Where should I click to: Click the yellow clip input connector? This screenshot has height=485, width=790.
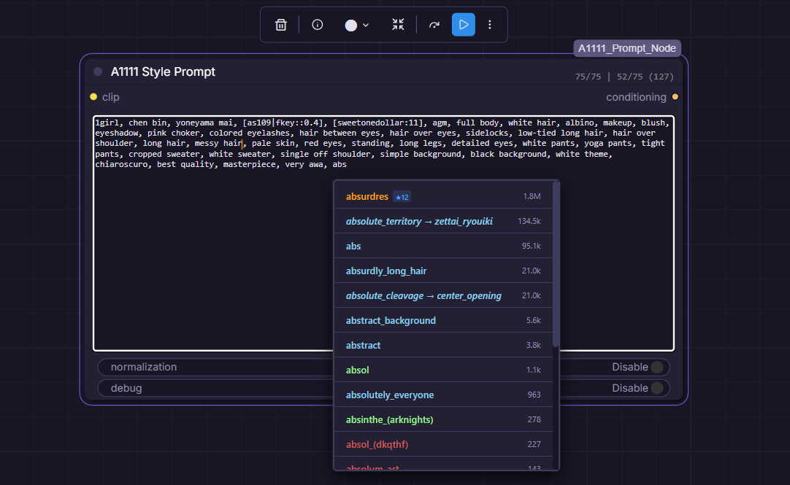pos(93,97)
